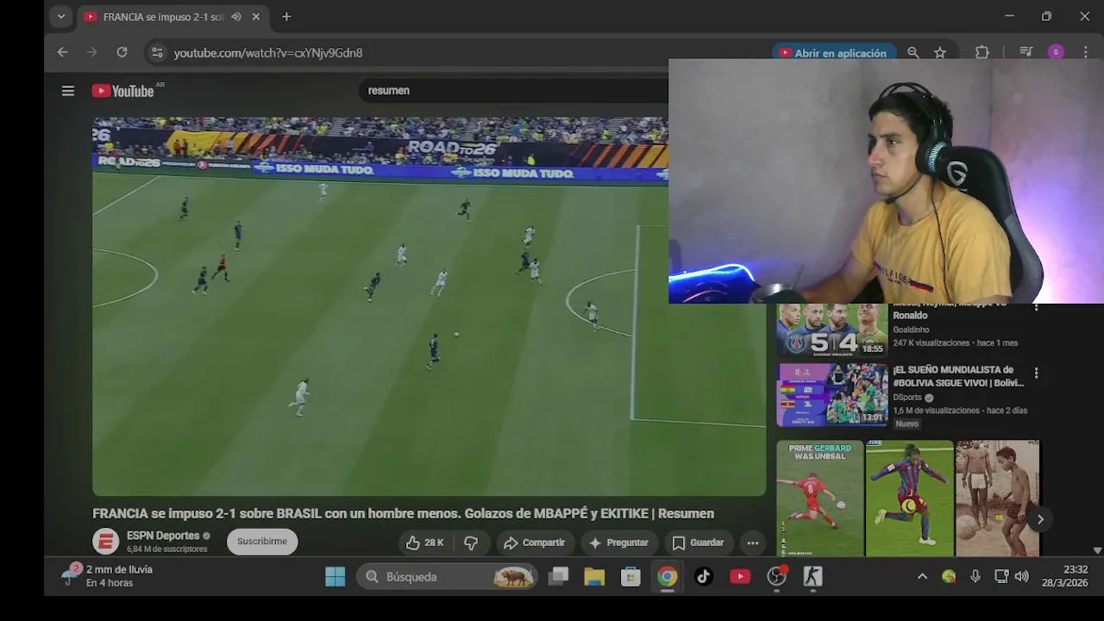Screen dimensions: 1104x621
Task: Open the Chrome three-dot menu
Action: (x=1085, y=53)
